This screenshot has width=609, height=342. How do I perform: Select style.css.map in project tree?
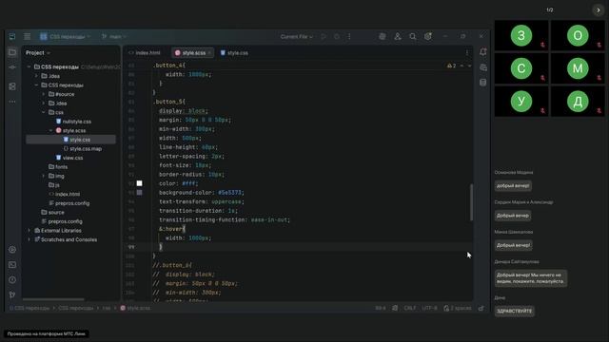(83, 149)
